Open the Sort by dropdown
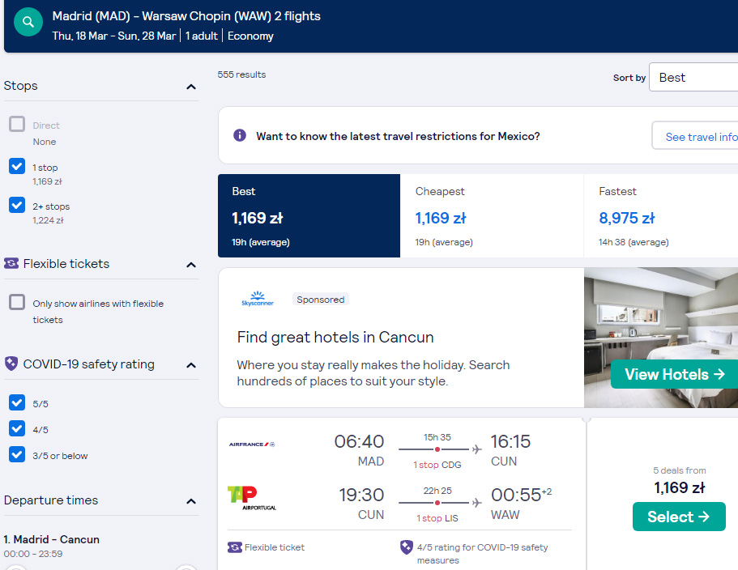This screenshot has height=570, width=738. pyautogui.click(x=693, y=77)
